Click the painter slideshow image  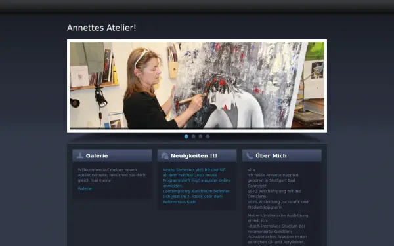point(197,85)
